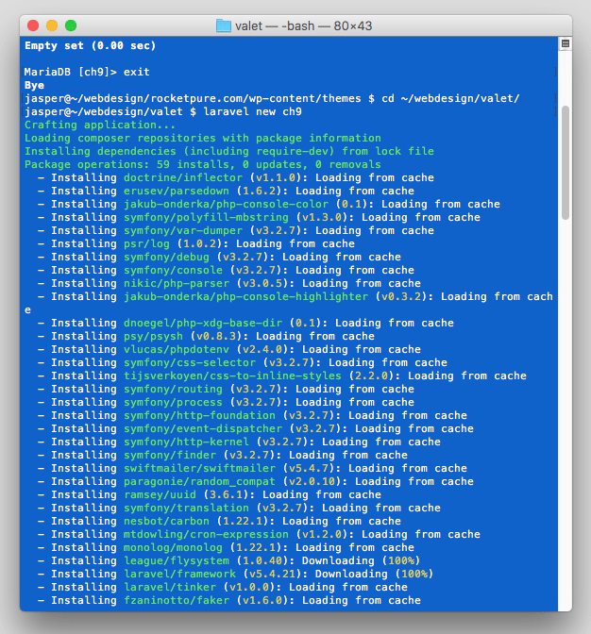Click the 'symfony/polyfill-mbstring' package name
Image resolution: width=591 pixels, height=634 pixels.
click(206, 217)
